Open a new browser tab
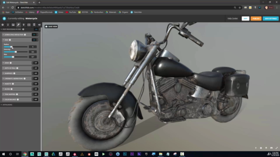The width and height of the screenshot is (280, 157). tap(39, 3)
